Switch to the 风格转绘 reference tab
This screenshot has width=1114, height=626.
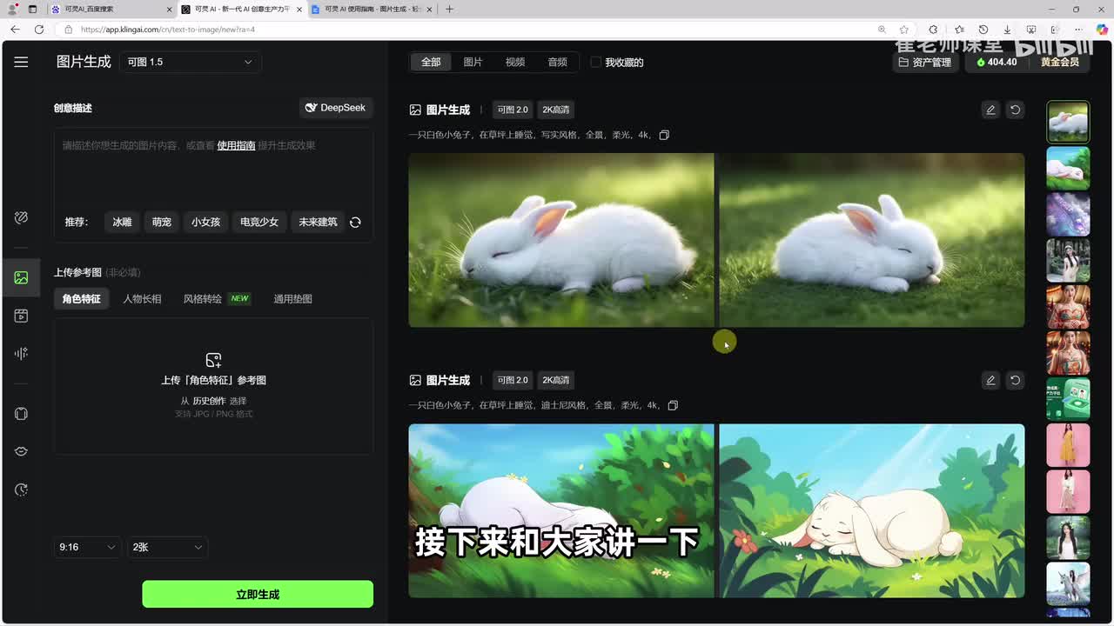coord(216,298)
